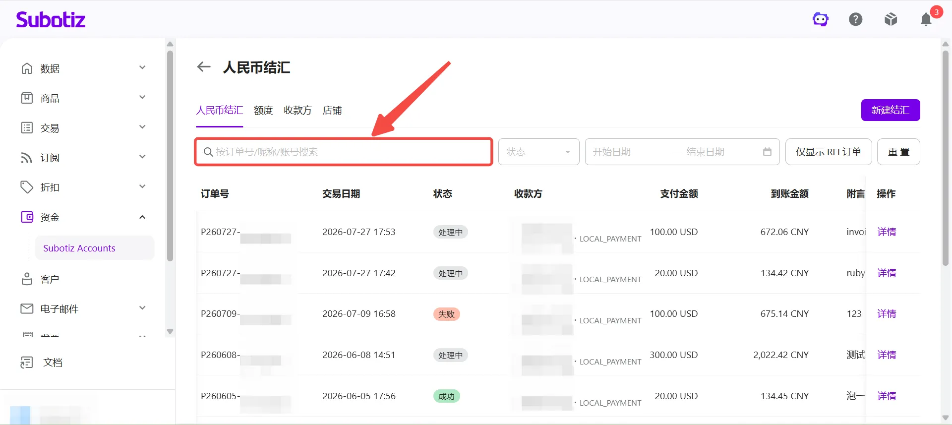
Task: Open 详情 for the 134.45 CNY order
Action: click(887, 396)
